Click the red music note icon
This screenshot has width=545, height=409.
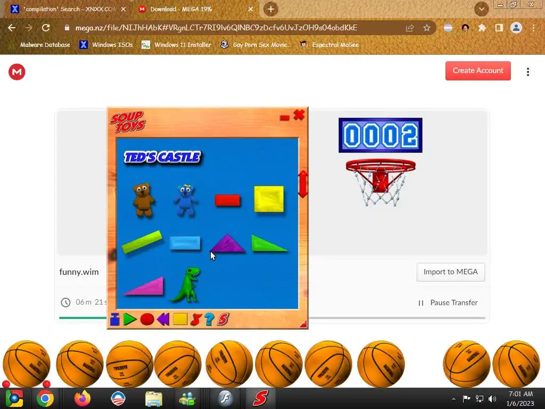coord(196,320)
